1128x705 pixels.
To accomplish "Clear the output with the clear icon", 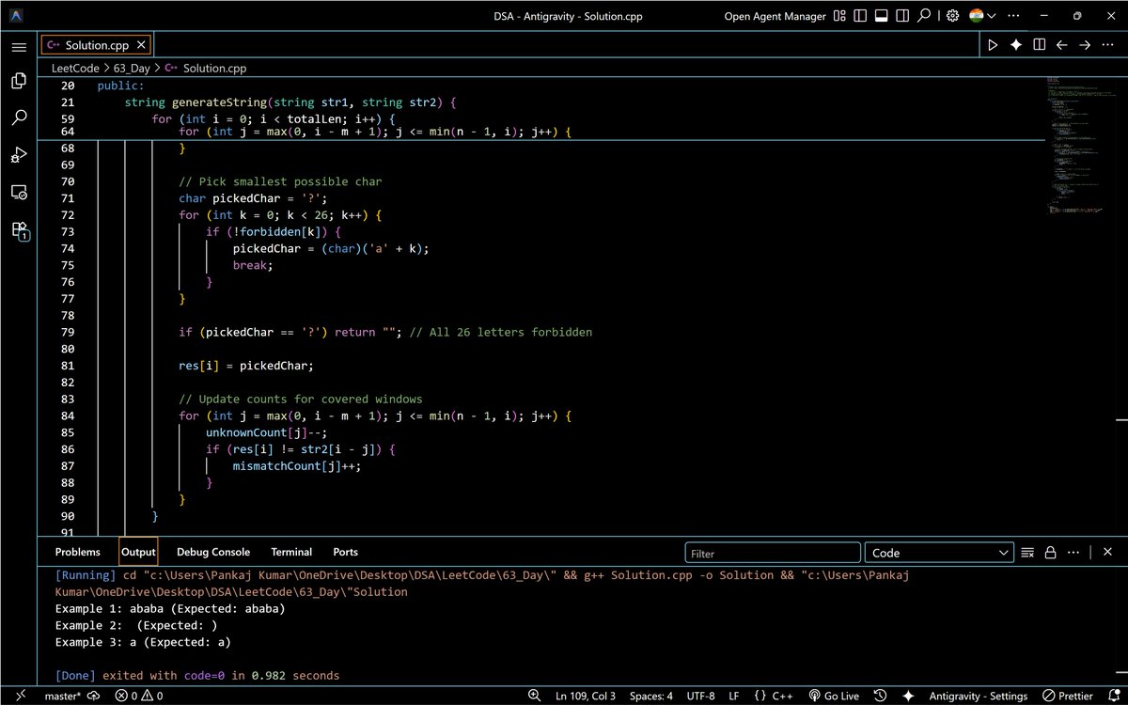I will (1027, 553).
